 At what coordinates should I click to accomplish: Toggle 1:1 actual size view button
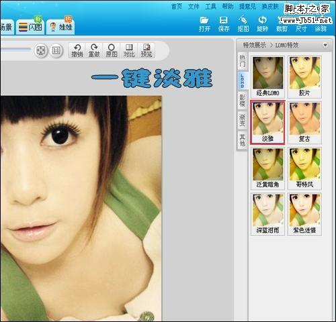[56, 50]
